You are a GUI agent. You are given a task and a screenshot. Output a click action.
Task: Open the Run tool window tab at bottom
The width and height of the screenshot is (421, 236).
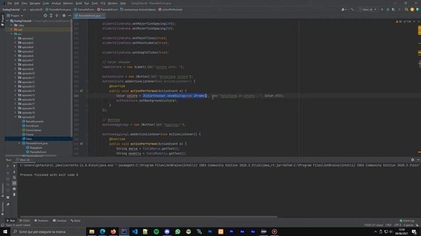click(x=11, y=221)
